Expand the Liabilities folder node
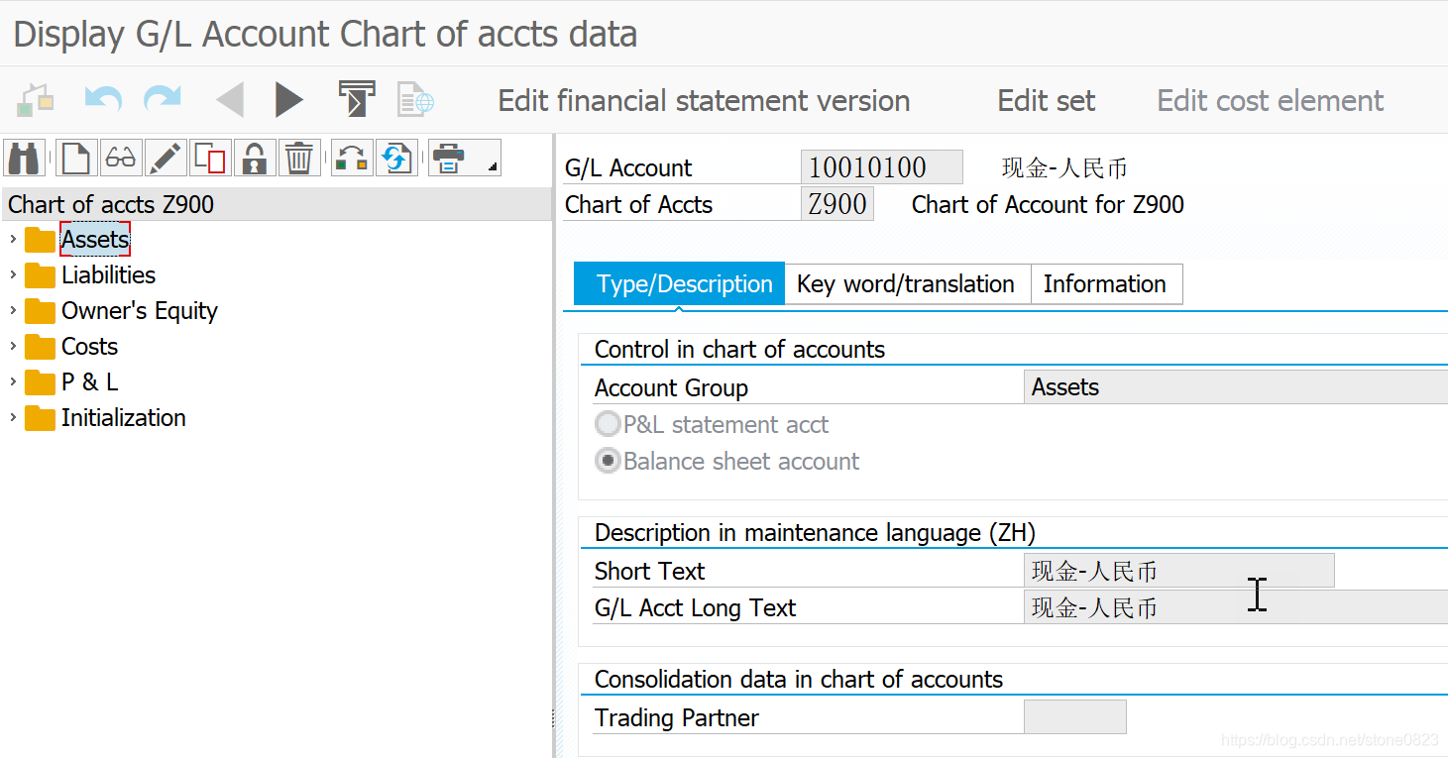The width and height of the screenshot is (1448, 758). click(13, 275)
